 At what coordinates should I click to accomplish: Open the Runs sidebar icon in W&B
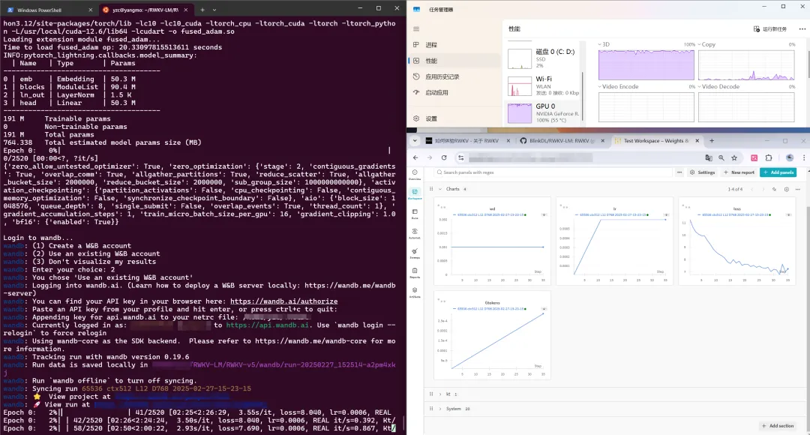pyautogui.click(x=415, y=214)
